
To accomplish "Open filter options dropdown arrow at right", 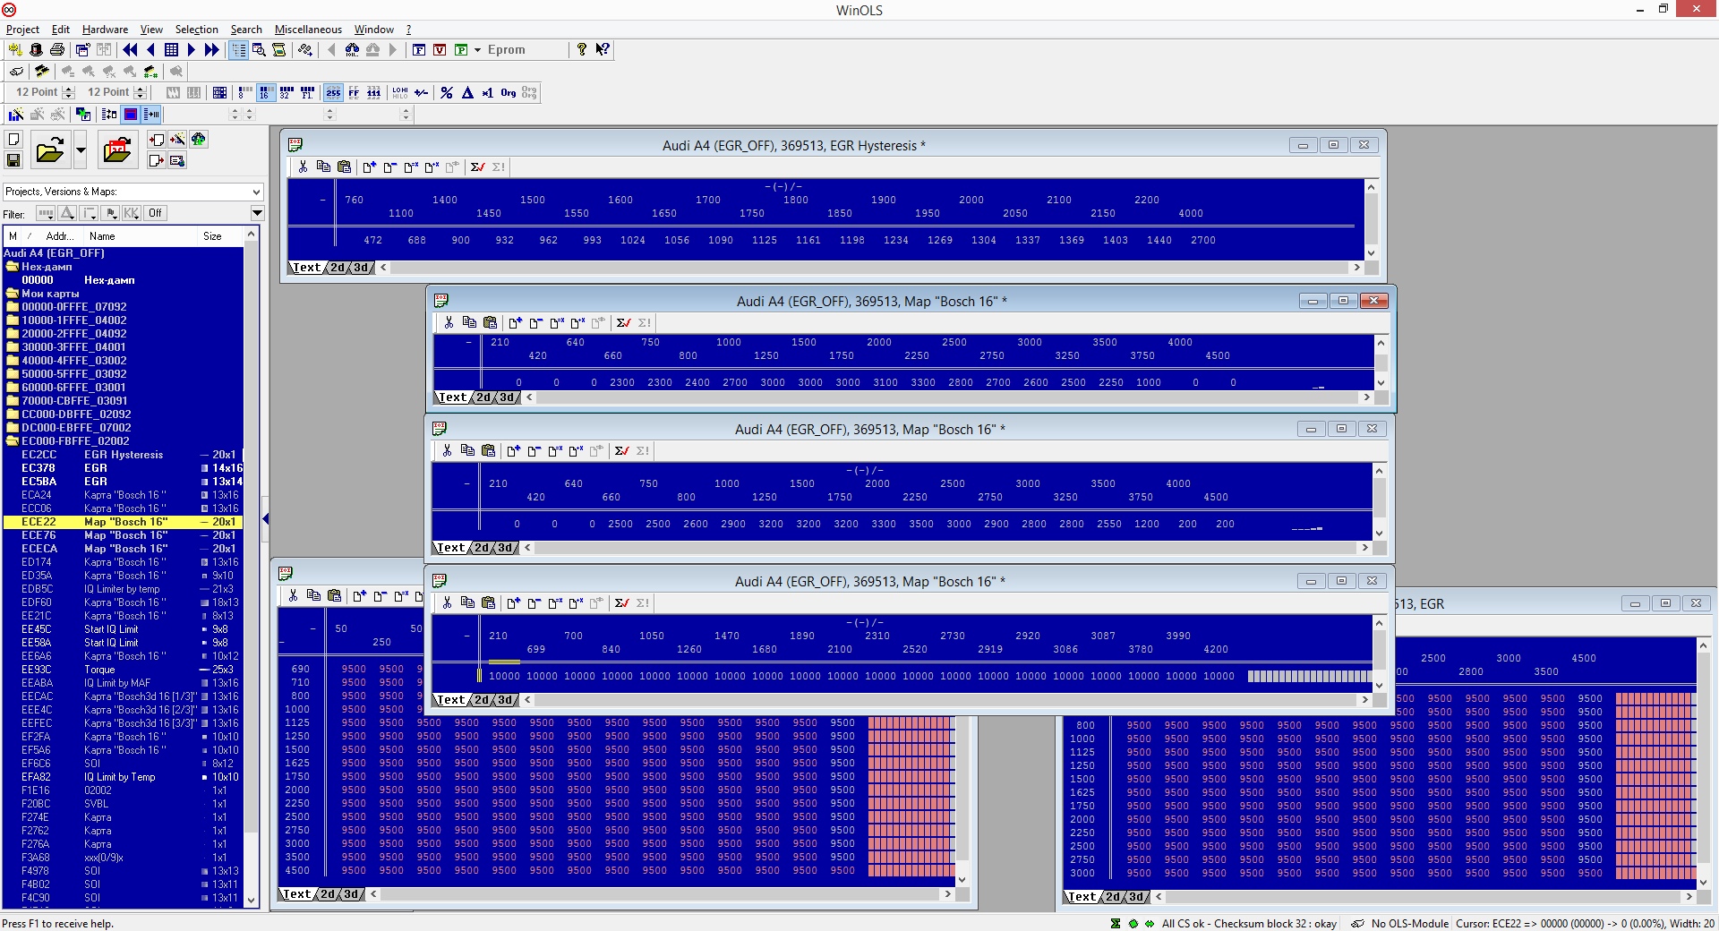I will click(257, 213).
